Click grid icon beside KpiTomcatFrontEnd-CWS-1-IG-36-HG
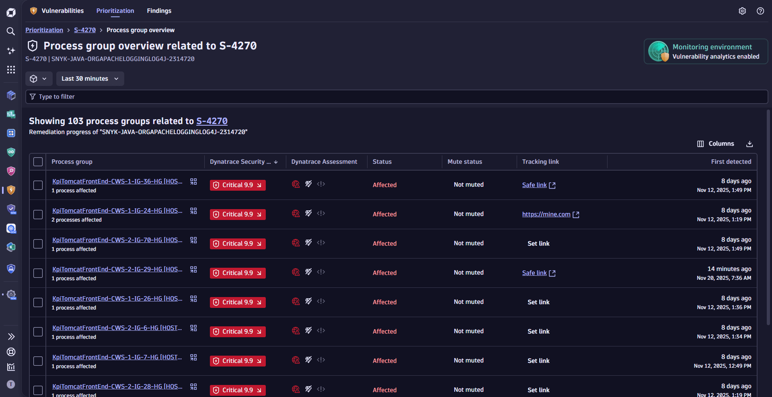Viewport: 772px width, 397px height. [193, 182]
